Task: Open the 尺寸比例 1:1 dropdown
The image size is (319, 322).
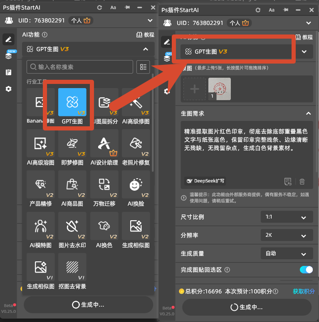Action: tap(287, 217)
